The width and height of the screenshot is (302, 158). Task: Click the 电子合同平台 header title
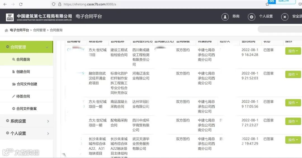click(x=89, y=16)
